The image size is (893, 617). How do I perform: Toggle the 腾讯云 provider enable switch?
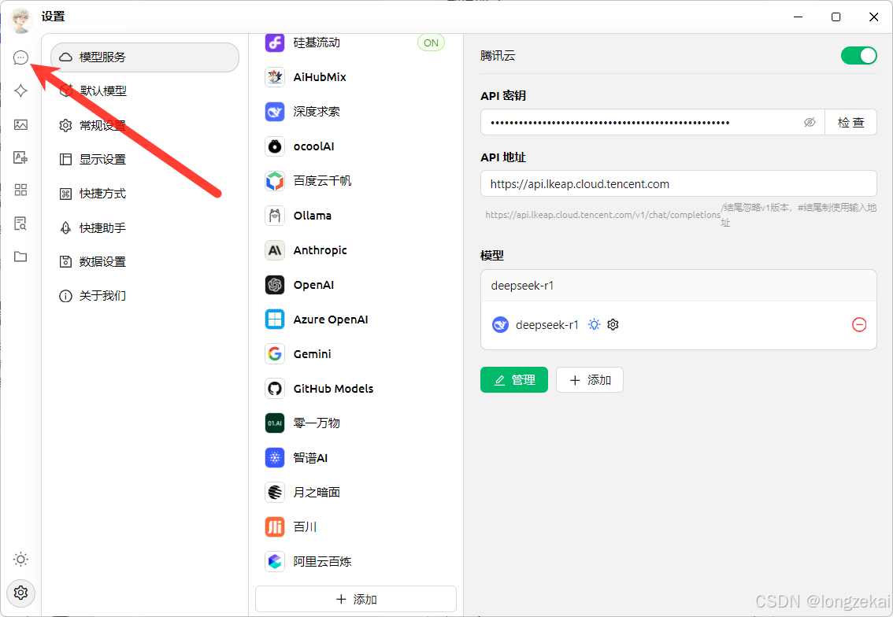(859, 56)
